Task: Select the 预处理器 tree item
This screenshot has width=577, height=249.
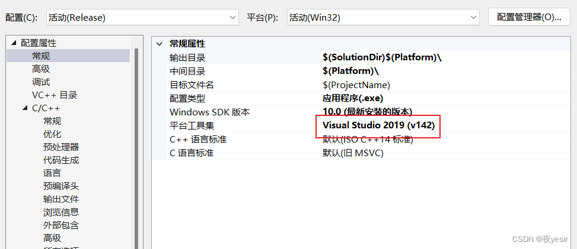Action: [x=60, y=147]
